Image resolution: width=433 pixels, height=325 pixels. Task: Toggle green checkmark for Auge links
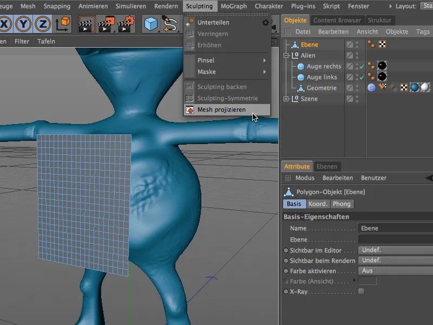point(362,77)
